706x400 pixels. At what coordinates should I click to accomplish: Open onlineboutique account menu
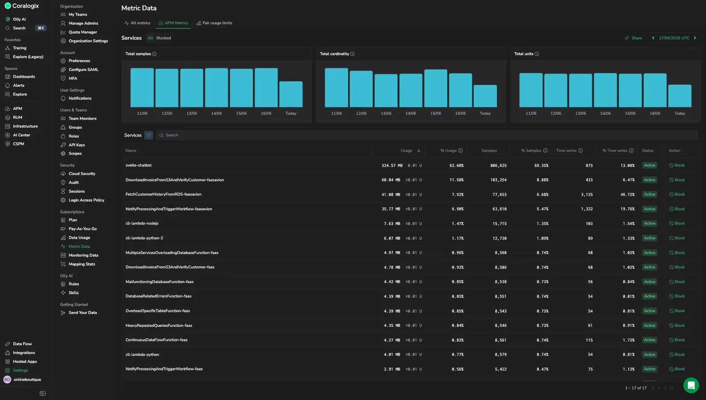23,379
